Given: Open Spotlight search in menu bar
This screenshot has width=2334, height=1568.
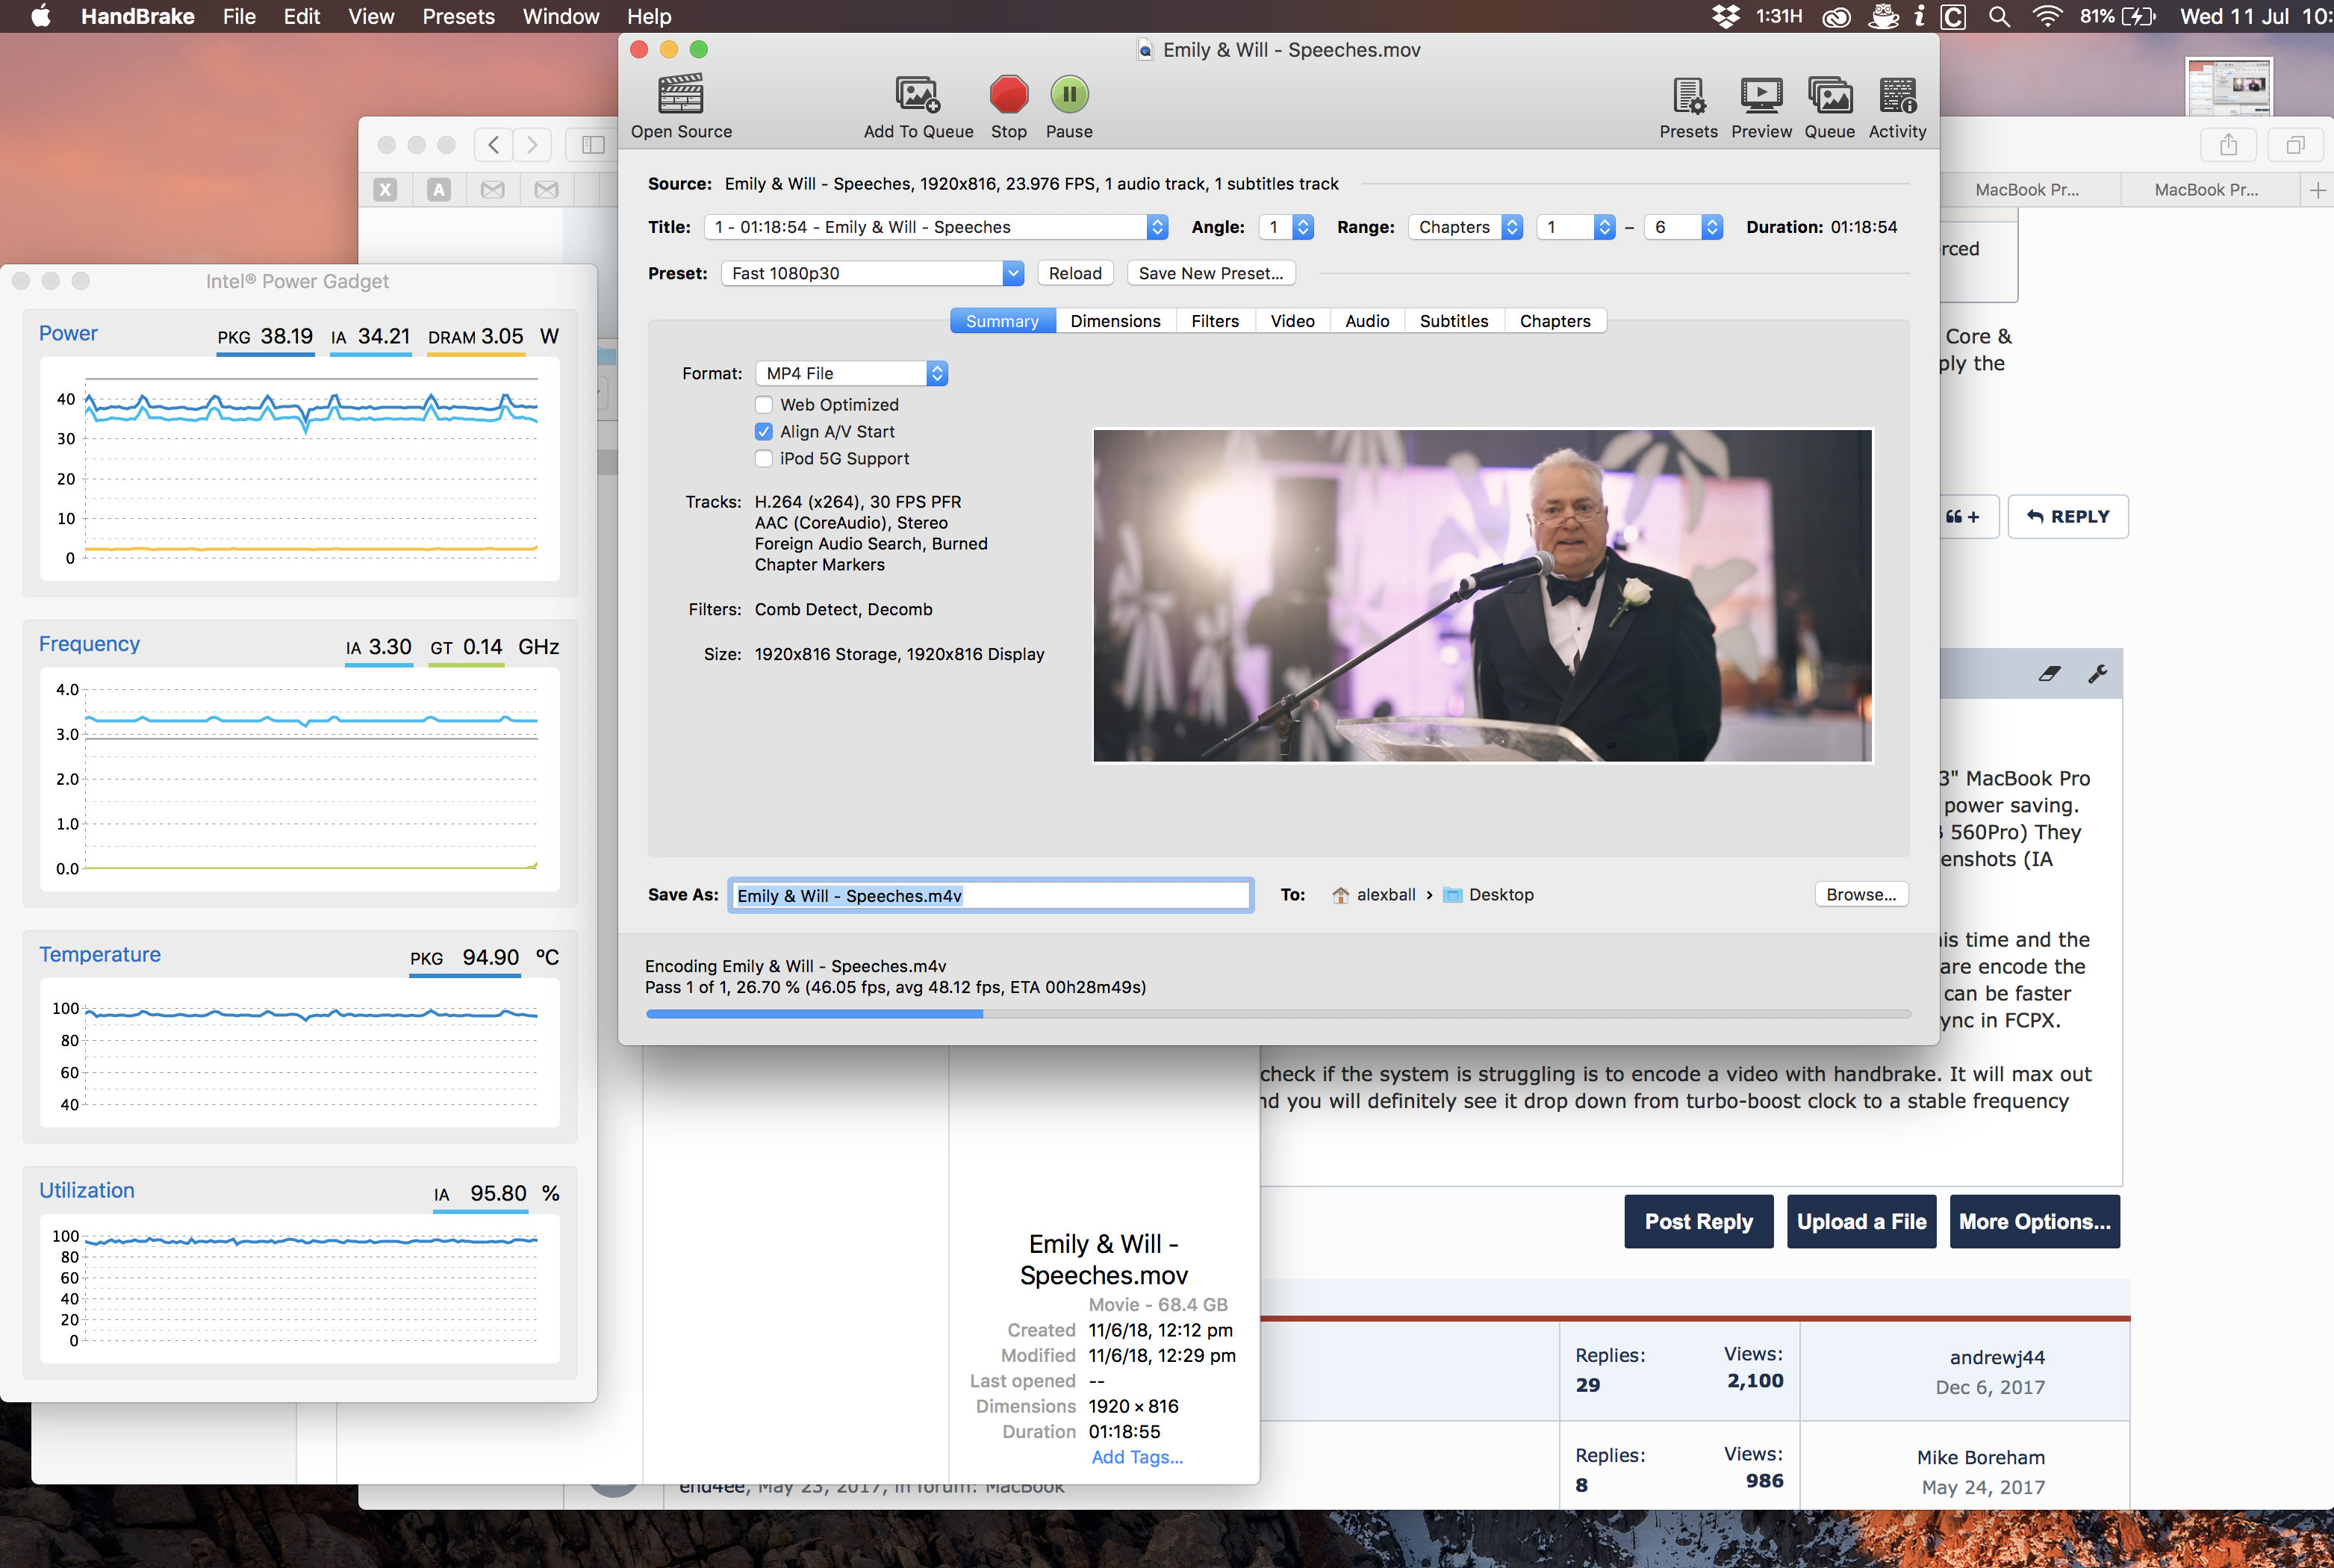Looking at the screenshot, I should 1999,16.
